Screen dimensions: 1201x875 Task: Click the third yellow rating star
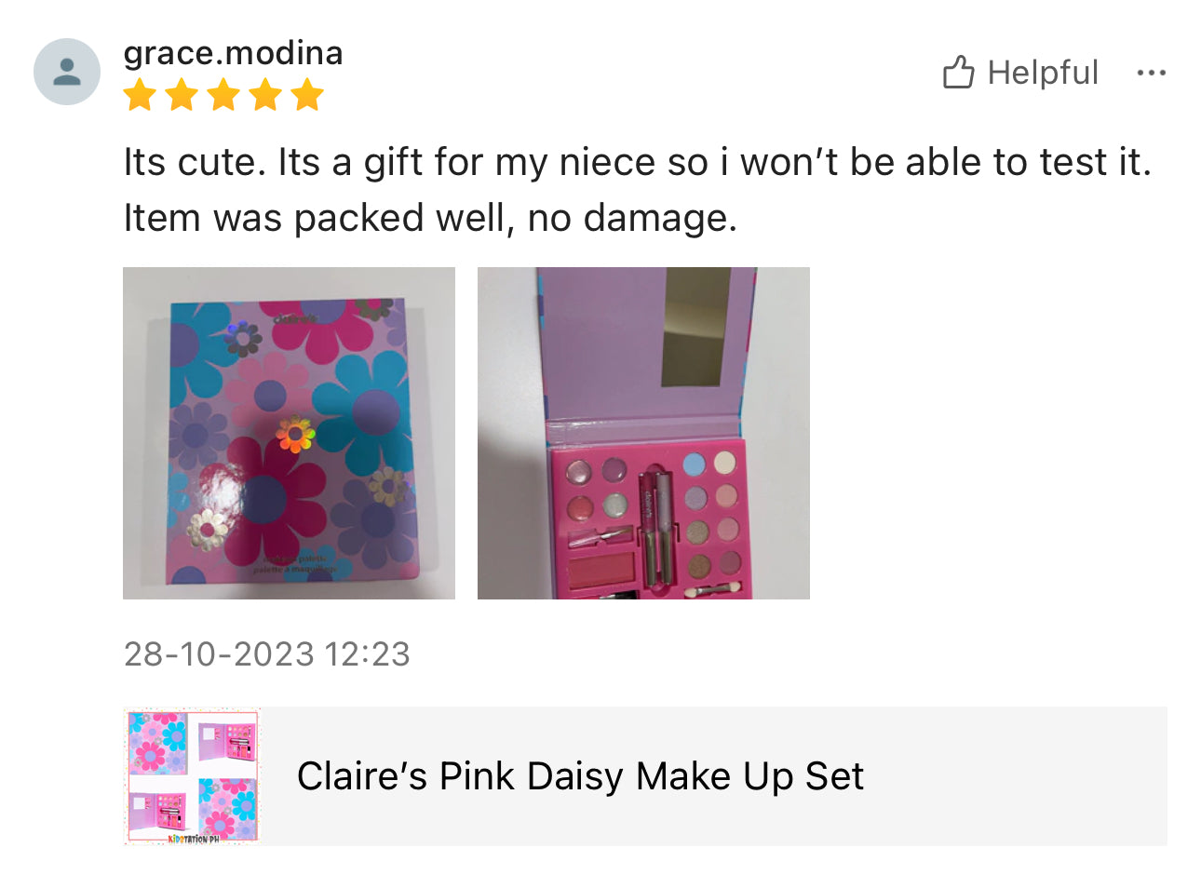click(x=223, y=95)
